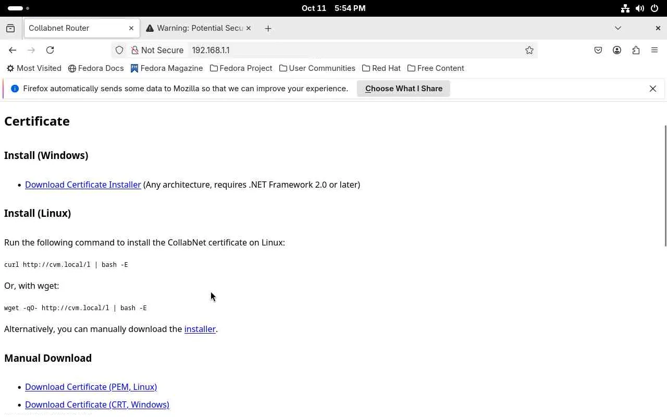Open the system power menu icon
The width and height of the screenshot is (667, 417).
point(654,8)
